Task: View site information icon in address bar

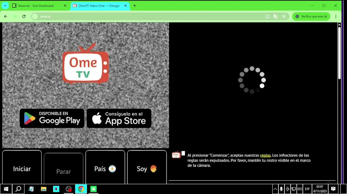Action: (x=35, y=16)
